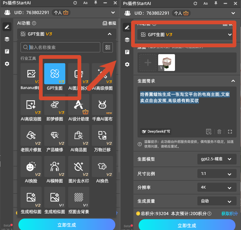Refresh the left StartAI window
This screenshot has height=230, width=241.
click(x=75, y=3)
